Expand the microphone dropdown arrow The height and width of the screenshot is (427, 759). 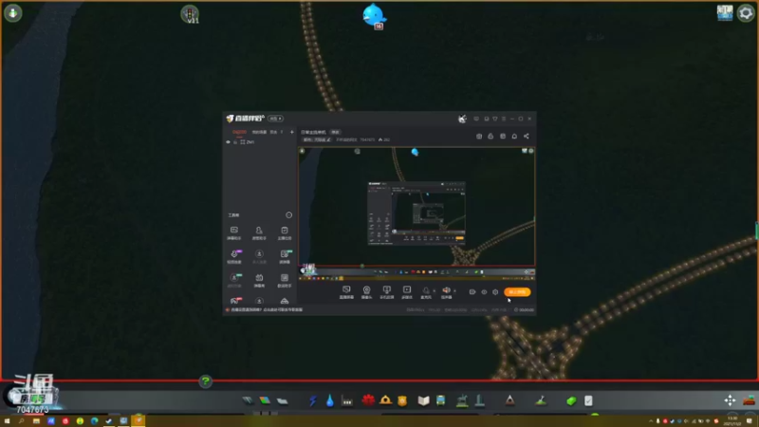434,291
